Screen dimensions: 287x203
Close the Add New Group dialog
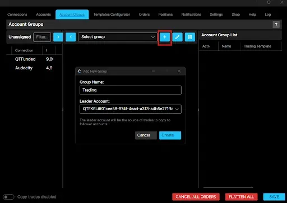[179, 71]
